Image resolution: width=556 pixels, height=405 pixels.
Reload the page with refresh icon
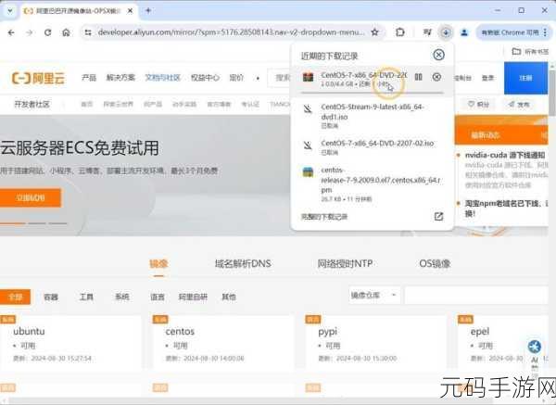pyautogui.click(x=47, y=32)
